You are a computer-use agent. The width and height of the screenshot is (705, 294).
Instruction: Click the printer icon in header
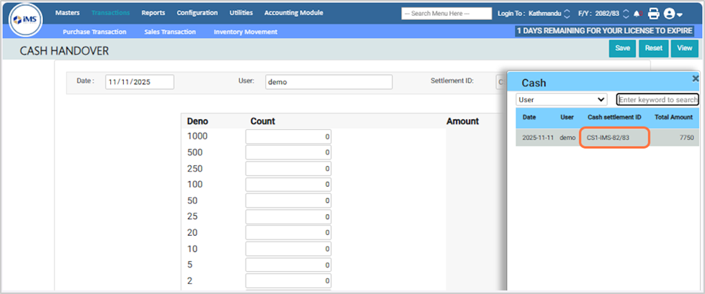pyautogui.click(x=653, y=13)
